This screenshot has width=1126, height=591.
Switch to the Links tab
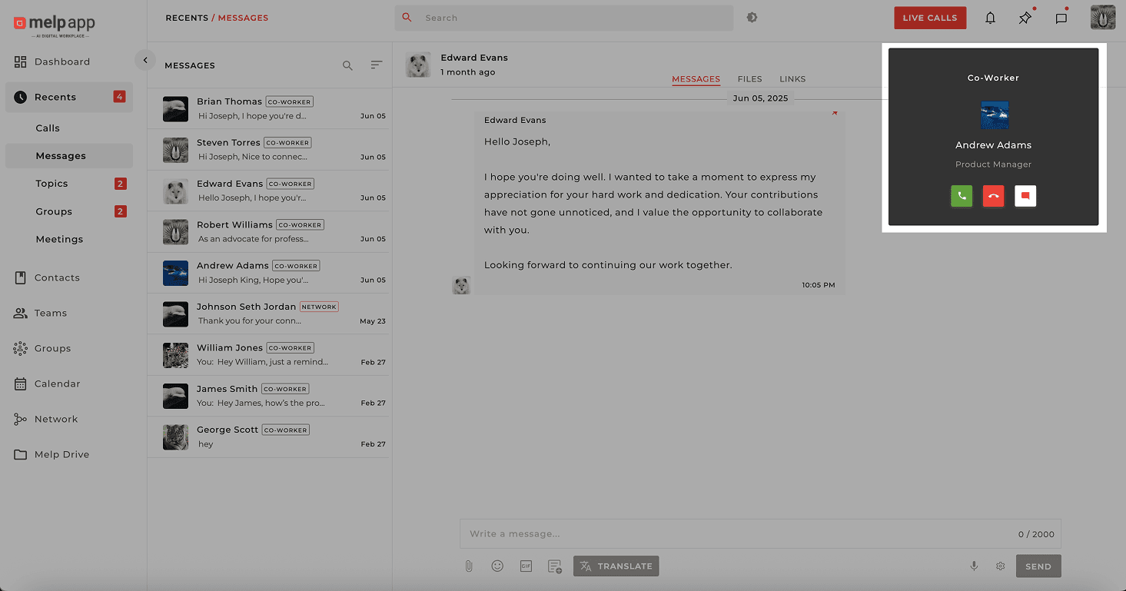792,79
